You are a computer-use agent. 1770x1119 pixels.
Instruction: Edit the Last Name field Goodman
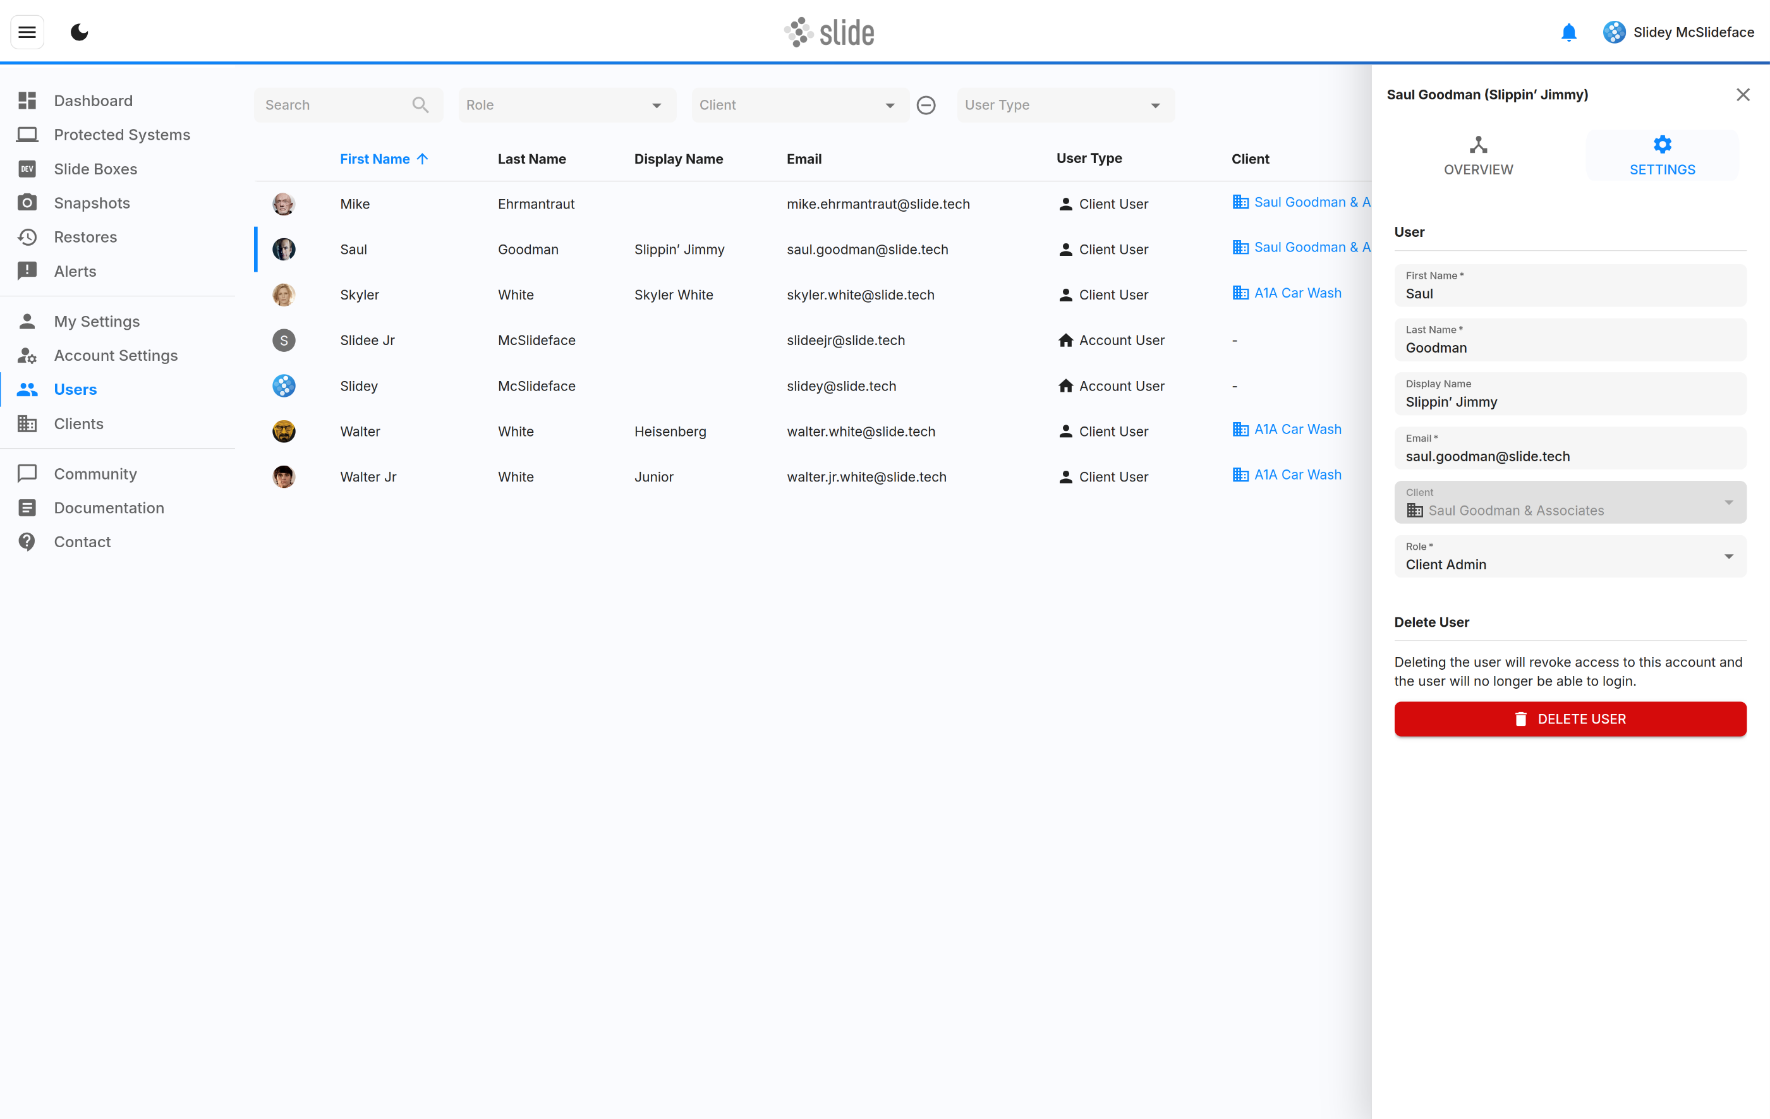pos(1570,339)
